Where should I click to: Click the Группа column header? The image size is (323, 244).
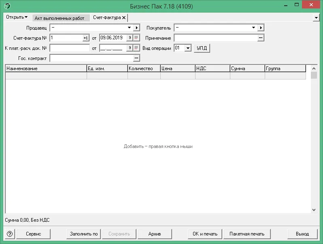coord(285,68)
